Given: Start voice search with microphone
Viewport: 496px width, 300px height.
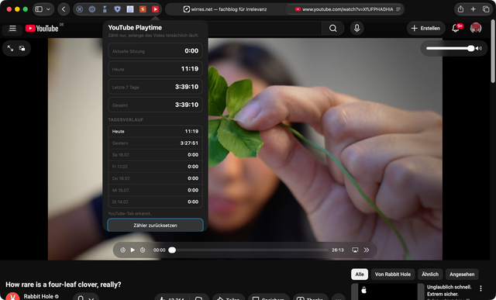Looking at the screenshot, I should coord(356,28).
